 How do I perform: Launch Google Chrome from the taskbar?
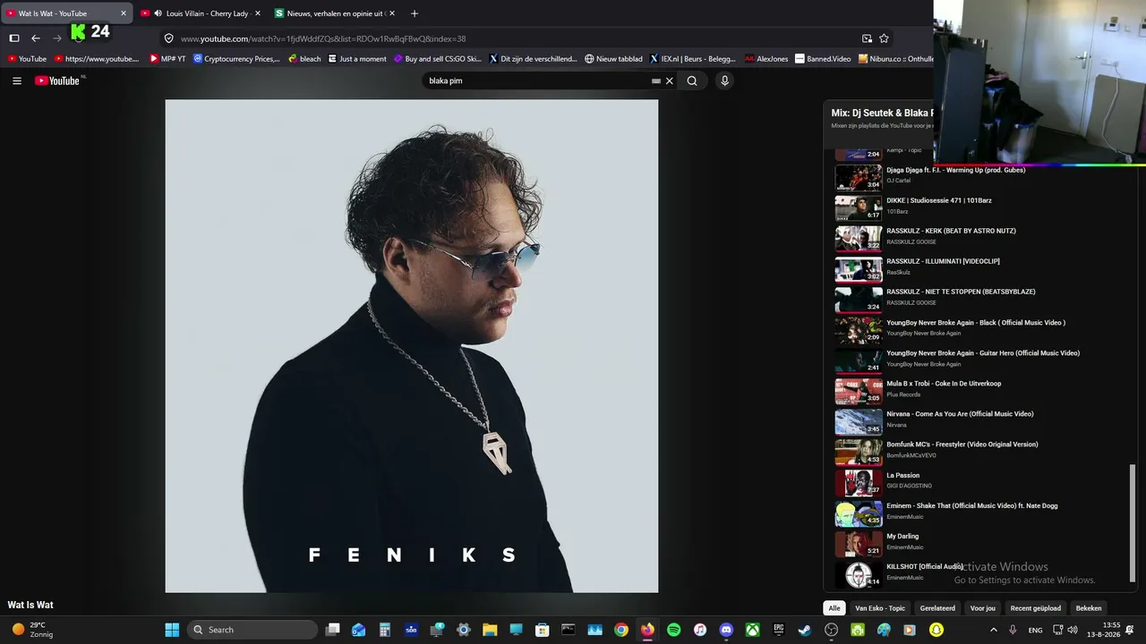pyautogui.click(x=621, y=630)
